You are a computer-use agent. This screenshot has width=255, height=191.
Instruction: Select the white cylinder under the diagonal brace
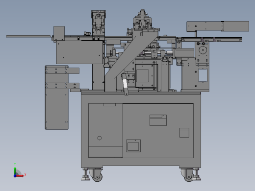click(125, 84)
